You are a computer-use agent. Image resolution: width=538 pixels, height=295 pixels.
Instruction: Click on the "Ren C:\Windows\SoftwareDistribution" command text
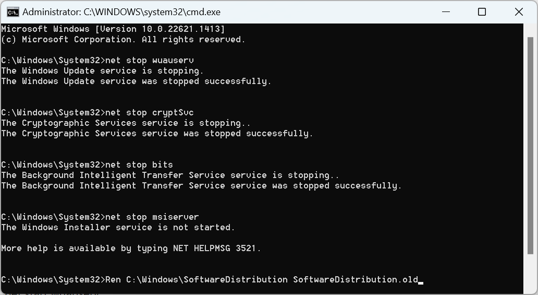pos(196,280)
